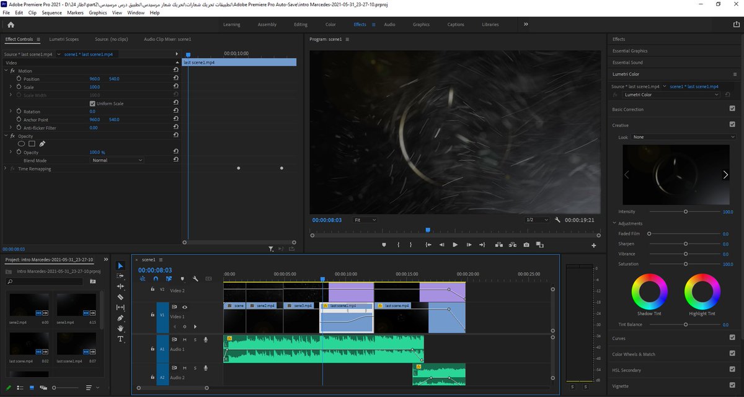Toggle Uniform Scale checkbox

click(x=92, y=103)
